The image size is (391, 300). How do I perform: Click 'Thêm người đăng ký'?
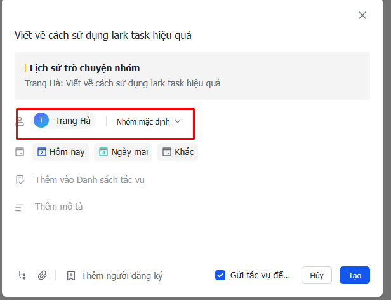pos(122,276)
